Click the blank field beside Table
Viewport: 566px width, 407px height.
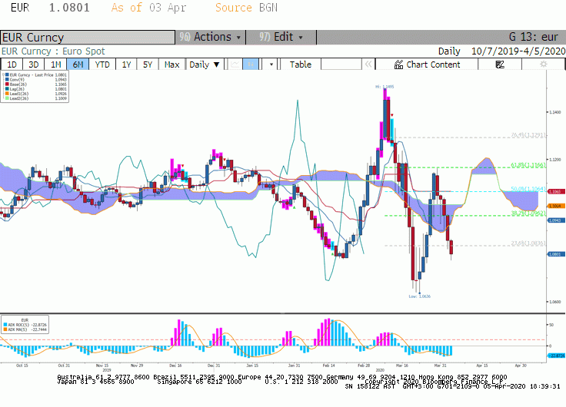coord(341,65)
